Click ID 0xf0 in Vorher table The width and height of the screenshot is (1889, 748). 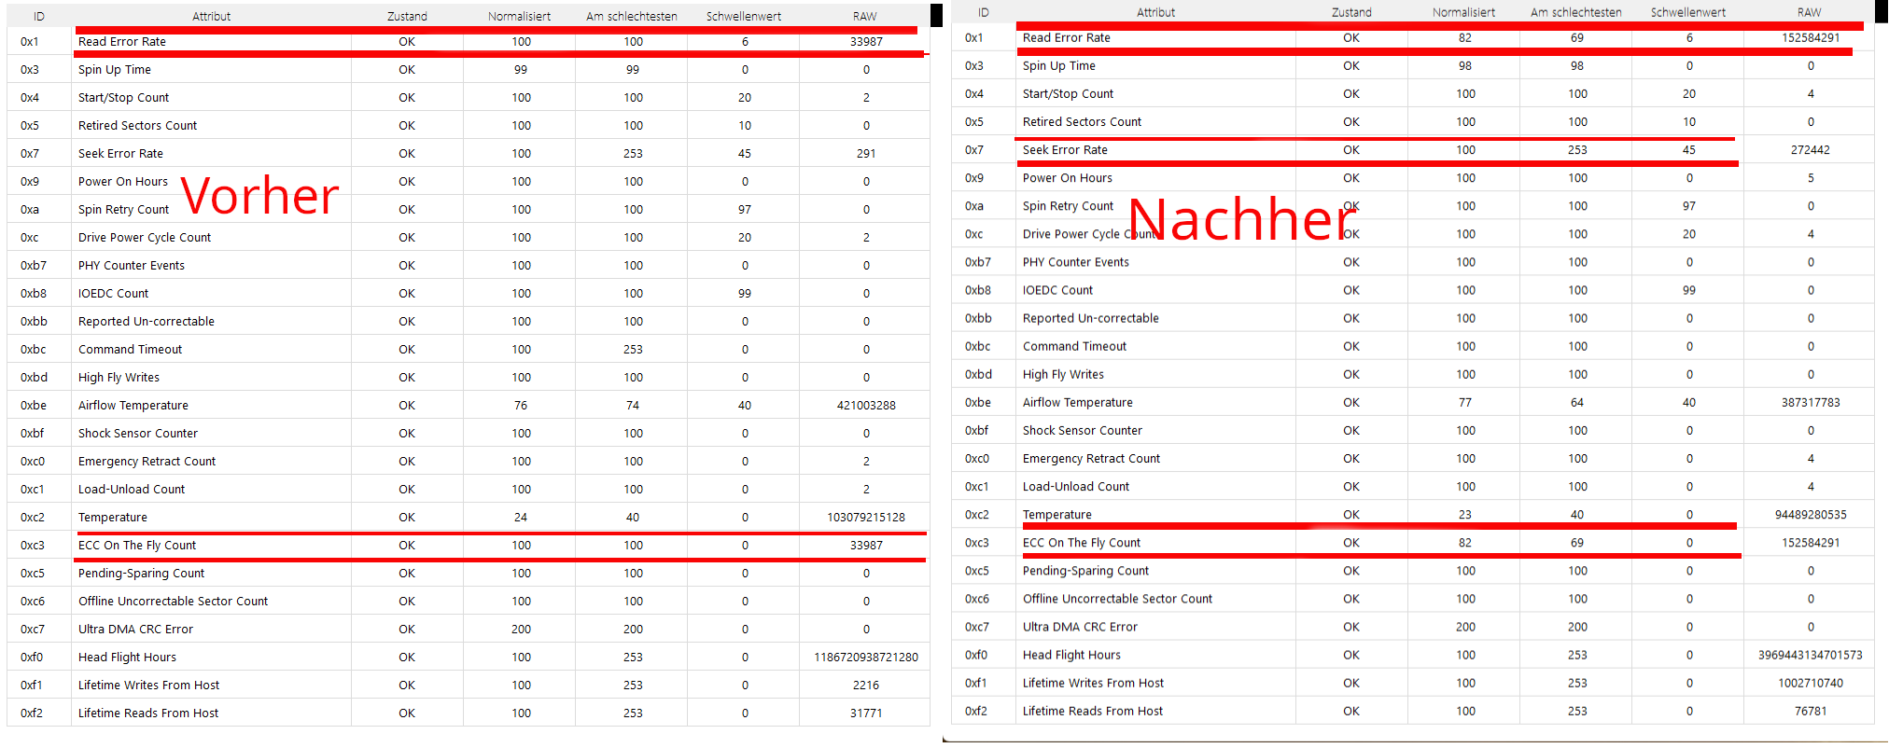pos(32,657)
